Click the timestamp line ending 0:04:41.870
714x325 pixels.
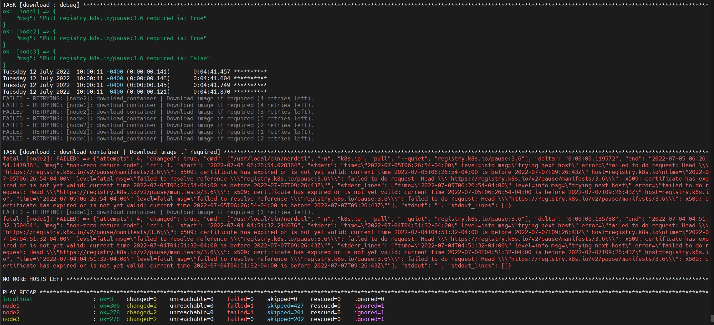click(x=135, y=92)
